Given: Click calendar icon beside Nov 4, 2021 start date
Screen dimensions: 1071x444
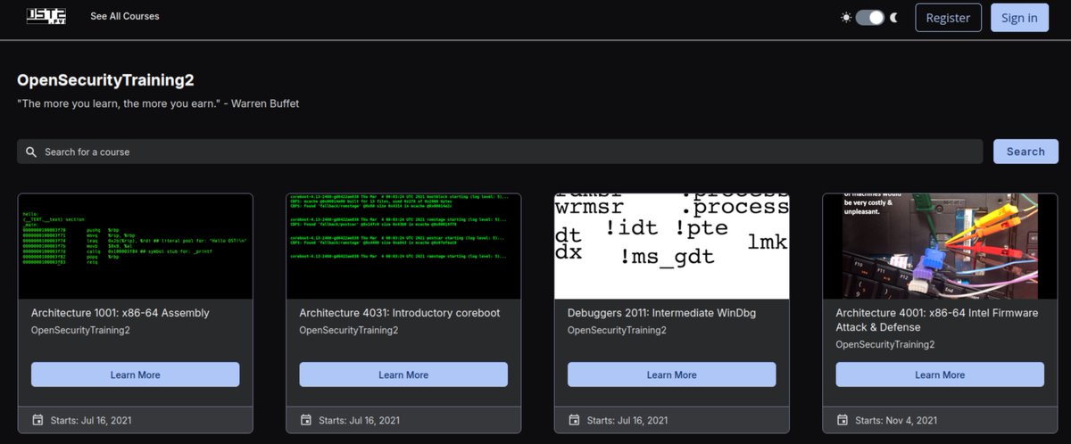Looking at the screenshot, I should point(842,420).
